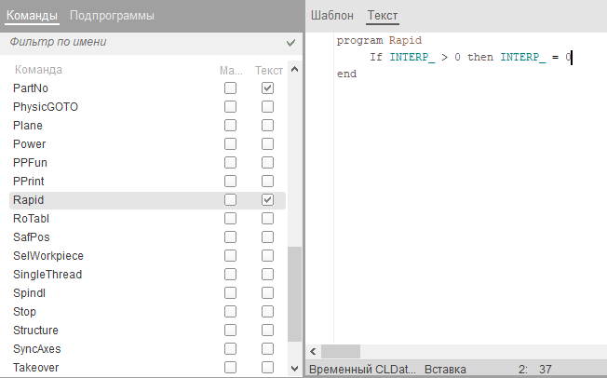Select the Текст tab
This screenshot has height=378, width=607.
pyautogui.click(x=382, y=16)
